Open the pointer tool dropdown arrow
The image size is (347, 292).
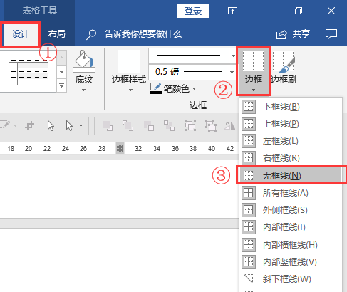click(81, 125)
